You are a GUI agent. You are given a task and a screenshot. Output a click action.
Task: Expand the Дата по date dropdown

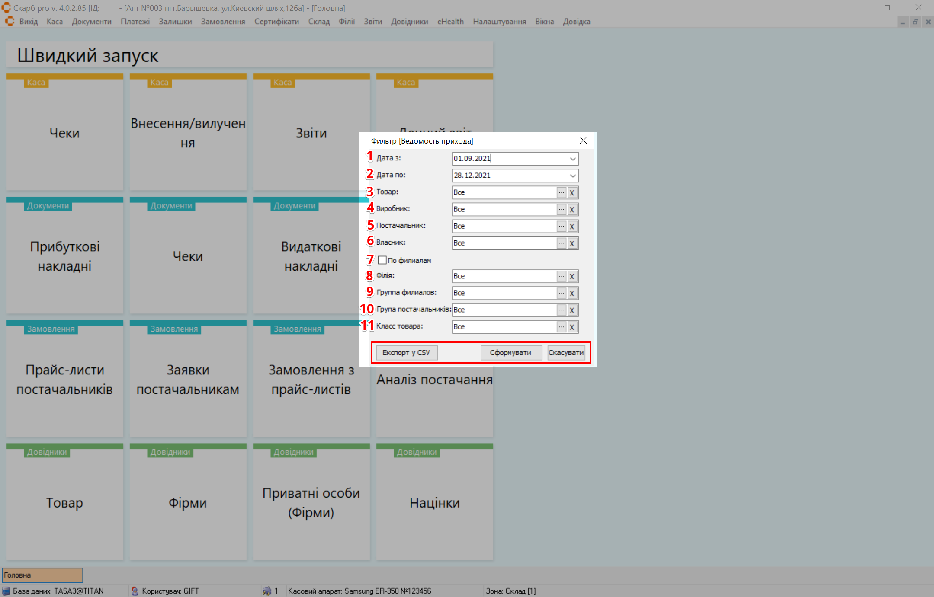click(x=572, y=176)
